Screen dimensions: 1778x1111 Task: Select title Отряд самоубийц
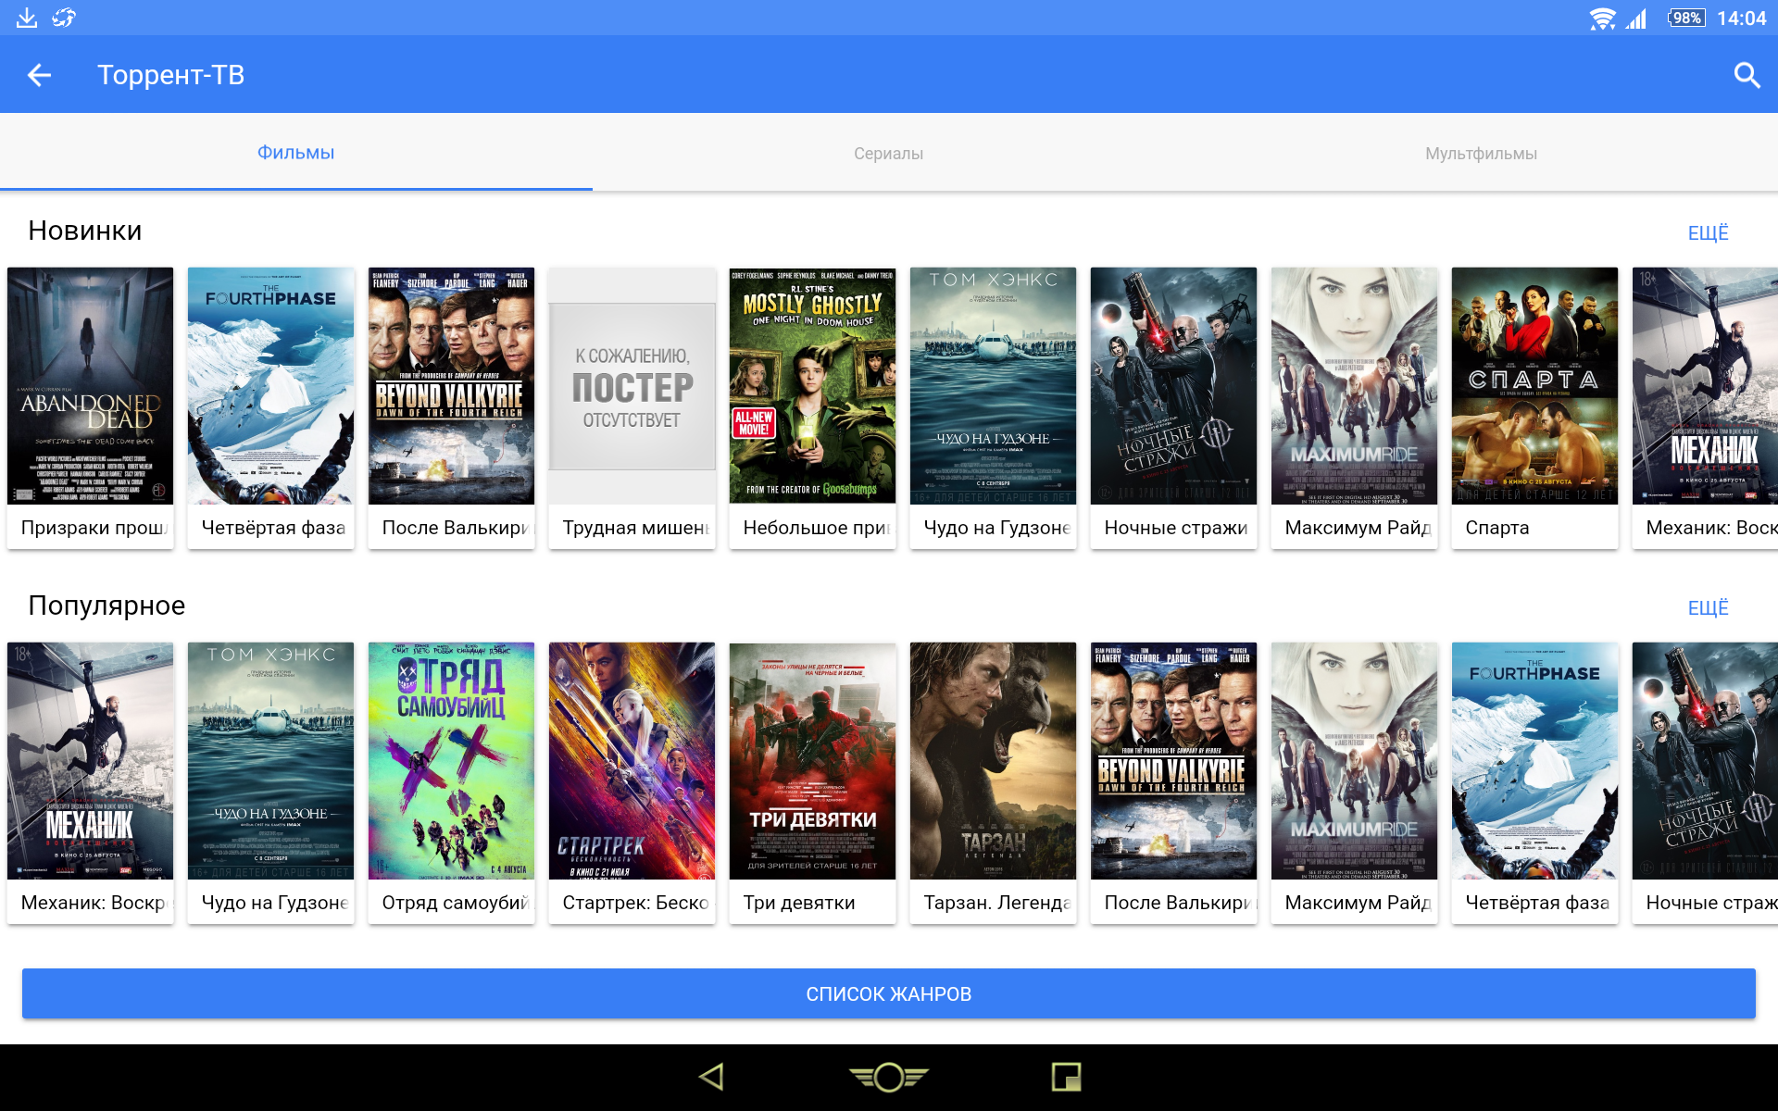[x=456, y=903]
